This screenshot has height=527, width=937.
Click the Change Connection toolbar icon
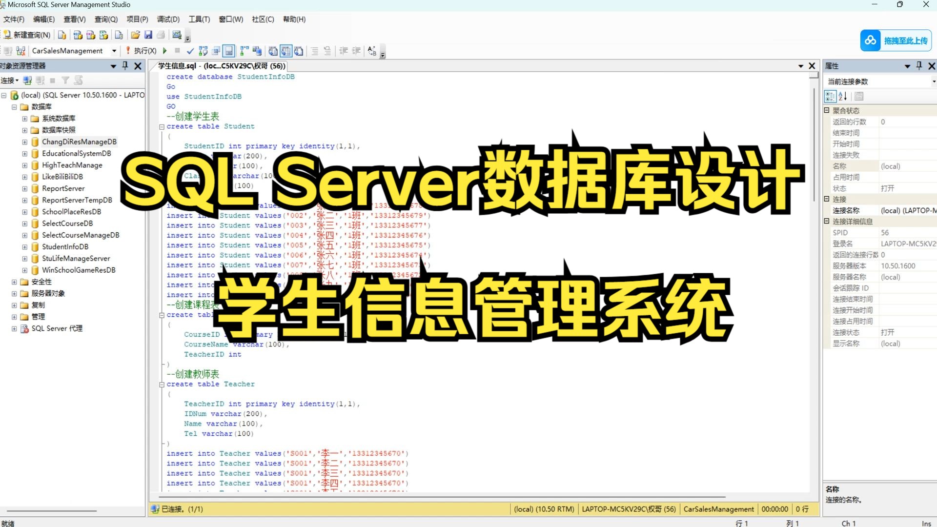20,51
